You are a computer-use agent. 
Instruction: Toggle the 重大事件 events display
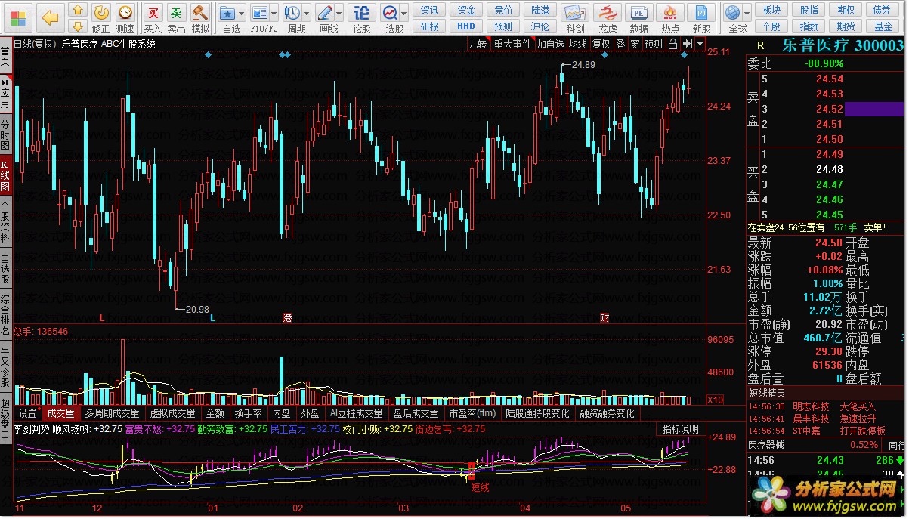pos(512,44)
